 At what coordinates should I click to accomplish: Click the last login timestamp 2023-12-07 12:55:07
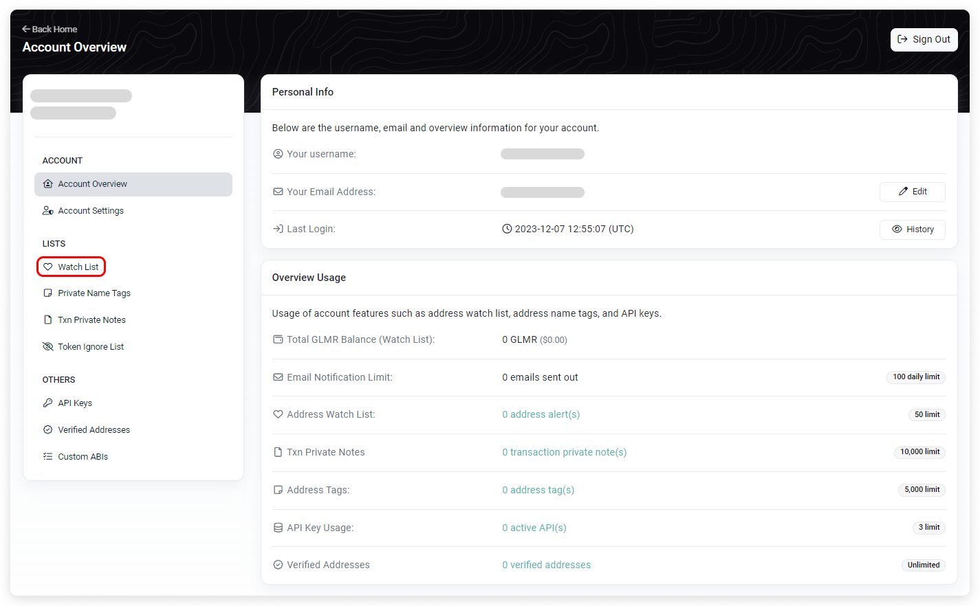574,229
